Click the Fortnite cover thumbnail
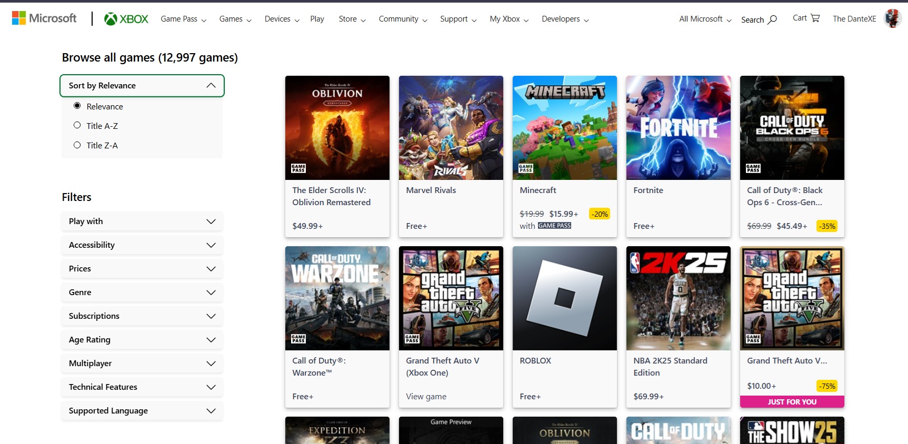 click(678, 128)
